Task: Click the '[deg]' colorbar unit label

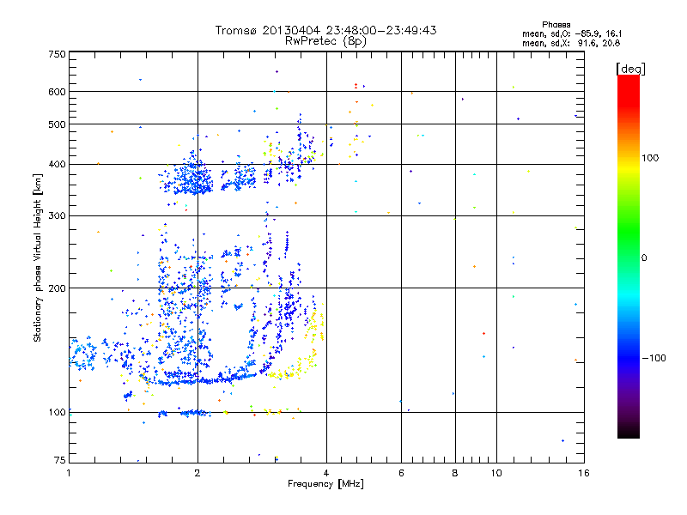Action: pos(630,69)
